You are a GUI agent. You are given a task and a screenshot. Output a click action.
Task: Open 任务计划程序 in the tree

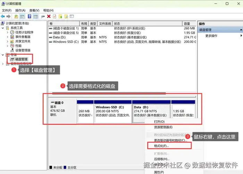click(24, 32)
